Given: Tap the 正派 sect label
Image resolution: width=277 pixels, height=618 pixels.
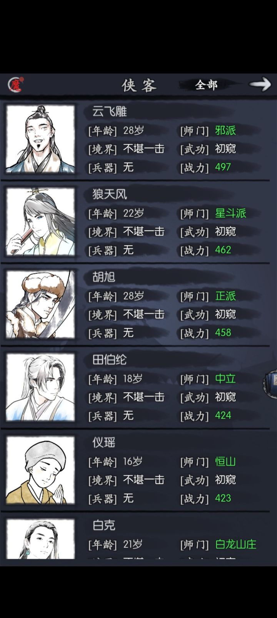Looking at the screenshot, I should 225,296.
